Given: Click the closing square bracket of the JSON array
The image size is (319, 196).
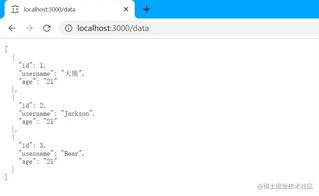Looking at the screenshot, I should pos(6,177).
